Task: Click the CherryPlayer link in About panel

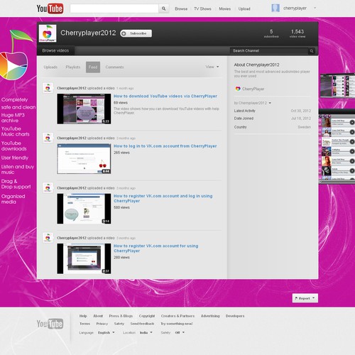Action: (253, 89)
